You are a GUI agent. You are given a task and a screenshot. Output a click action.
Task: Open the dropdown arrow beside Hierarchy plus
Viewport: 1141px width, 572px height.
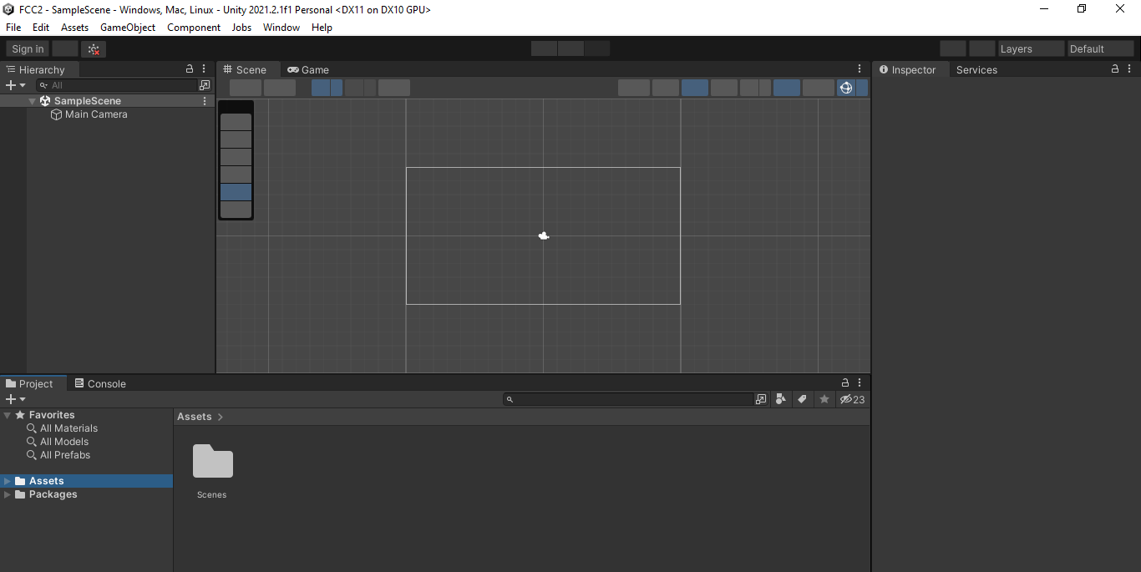coord(23,85)
